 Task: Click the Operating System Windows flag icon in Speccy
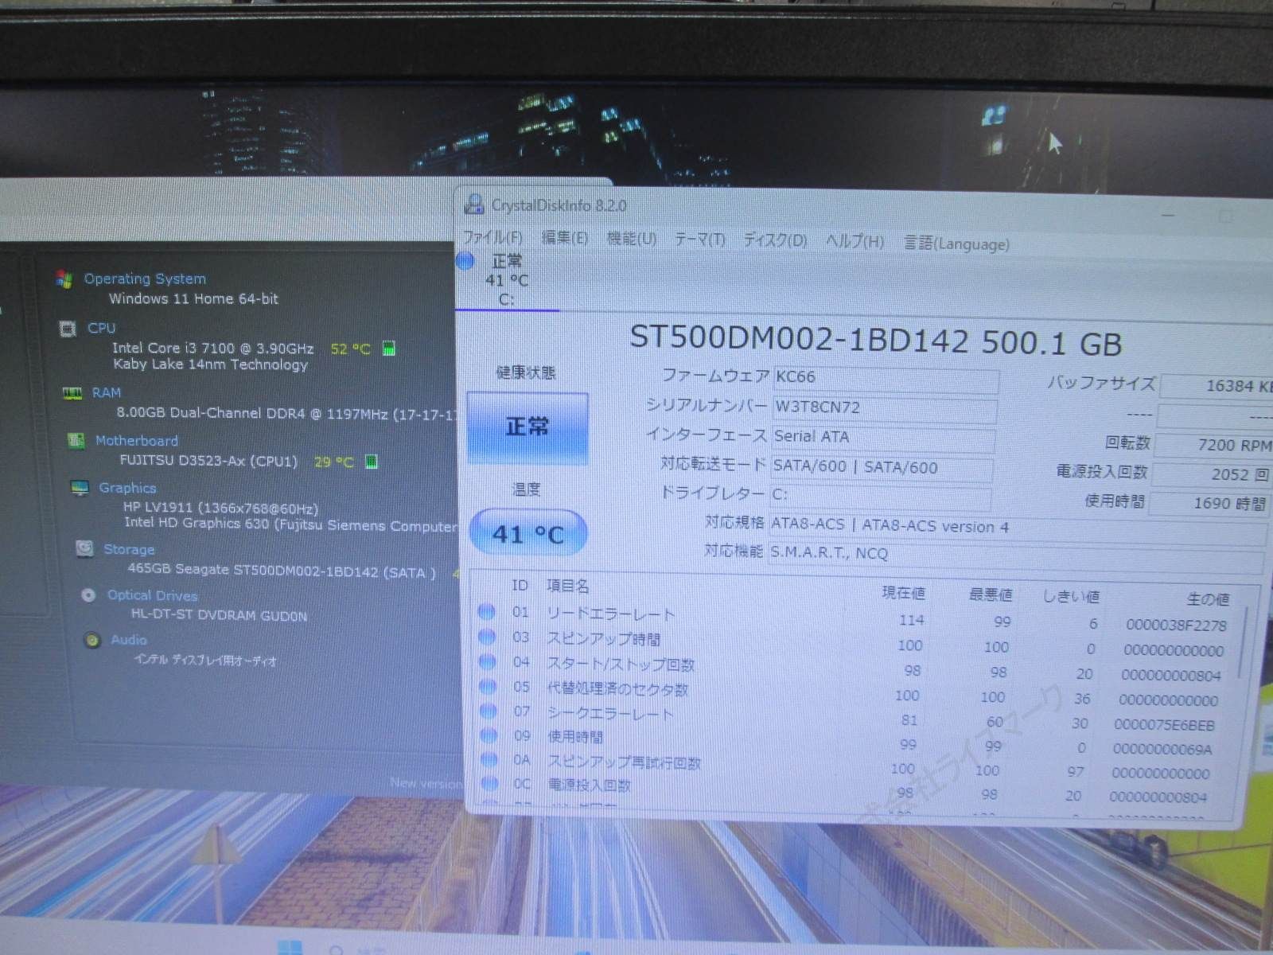(x=64, y=279)
